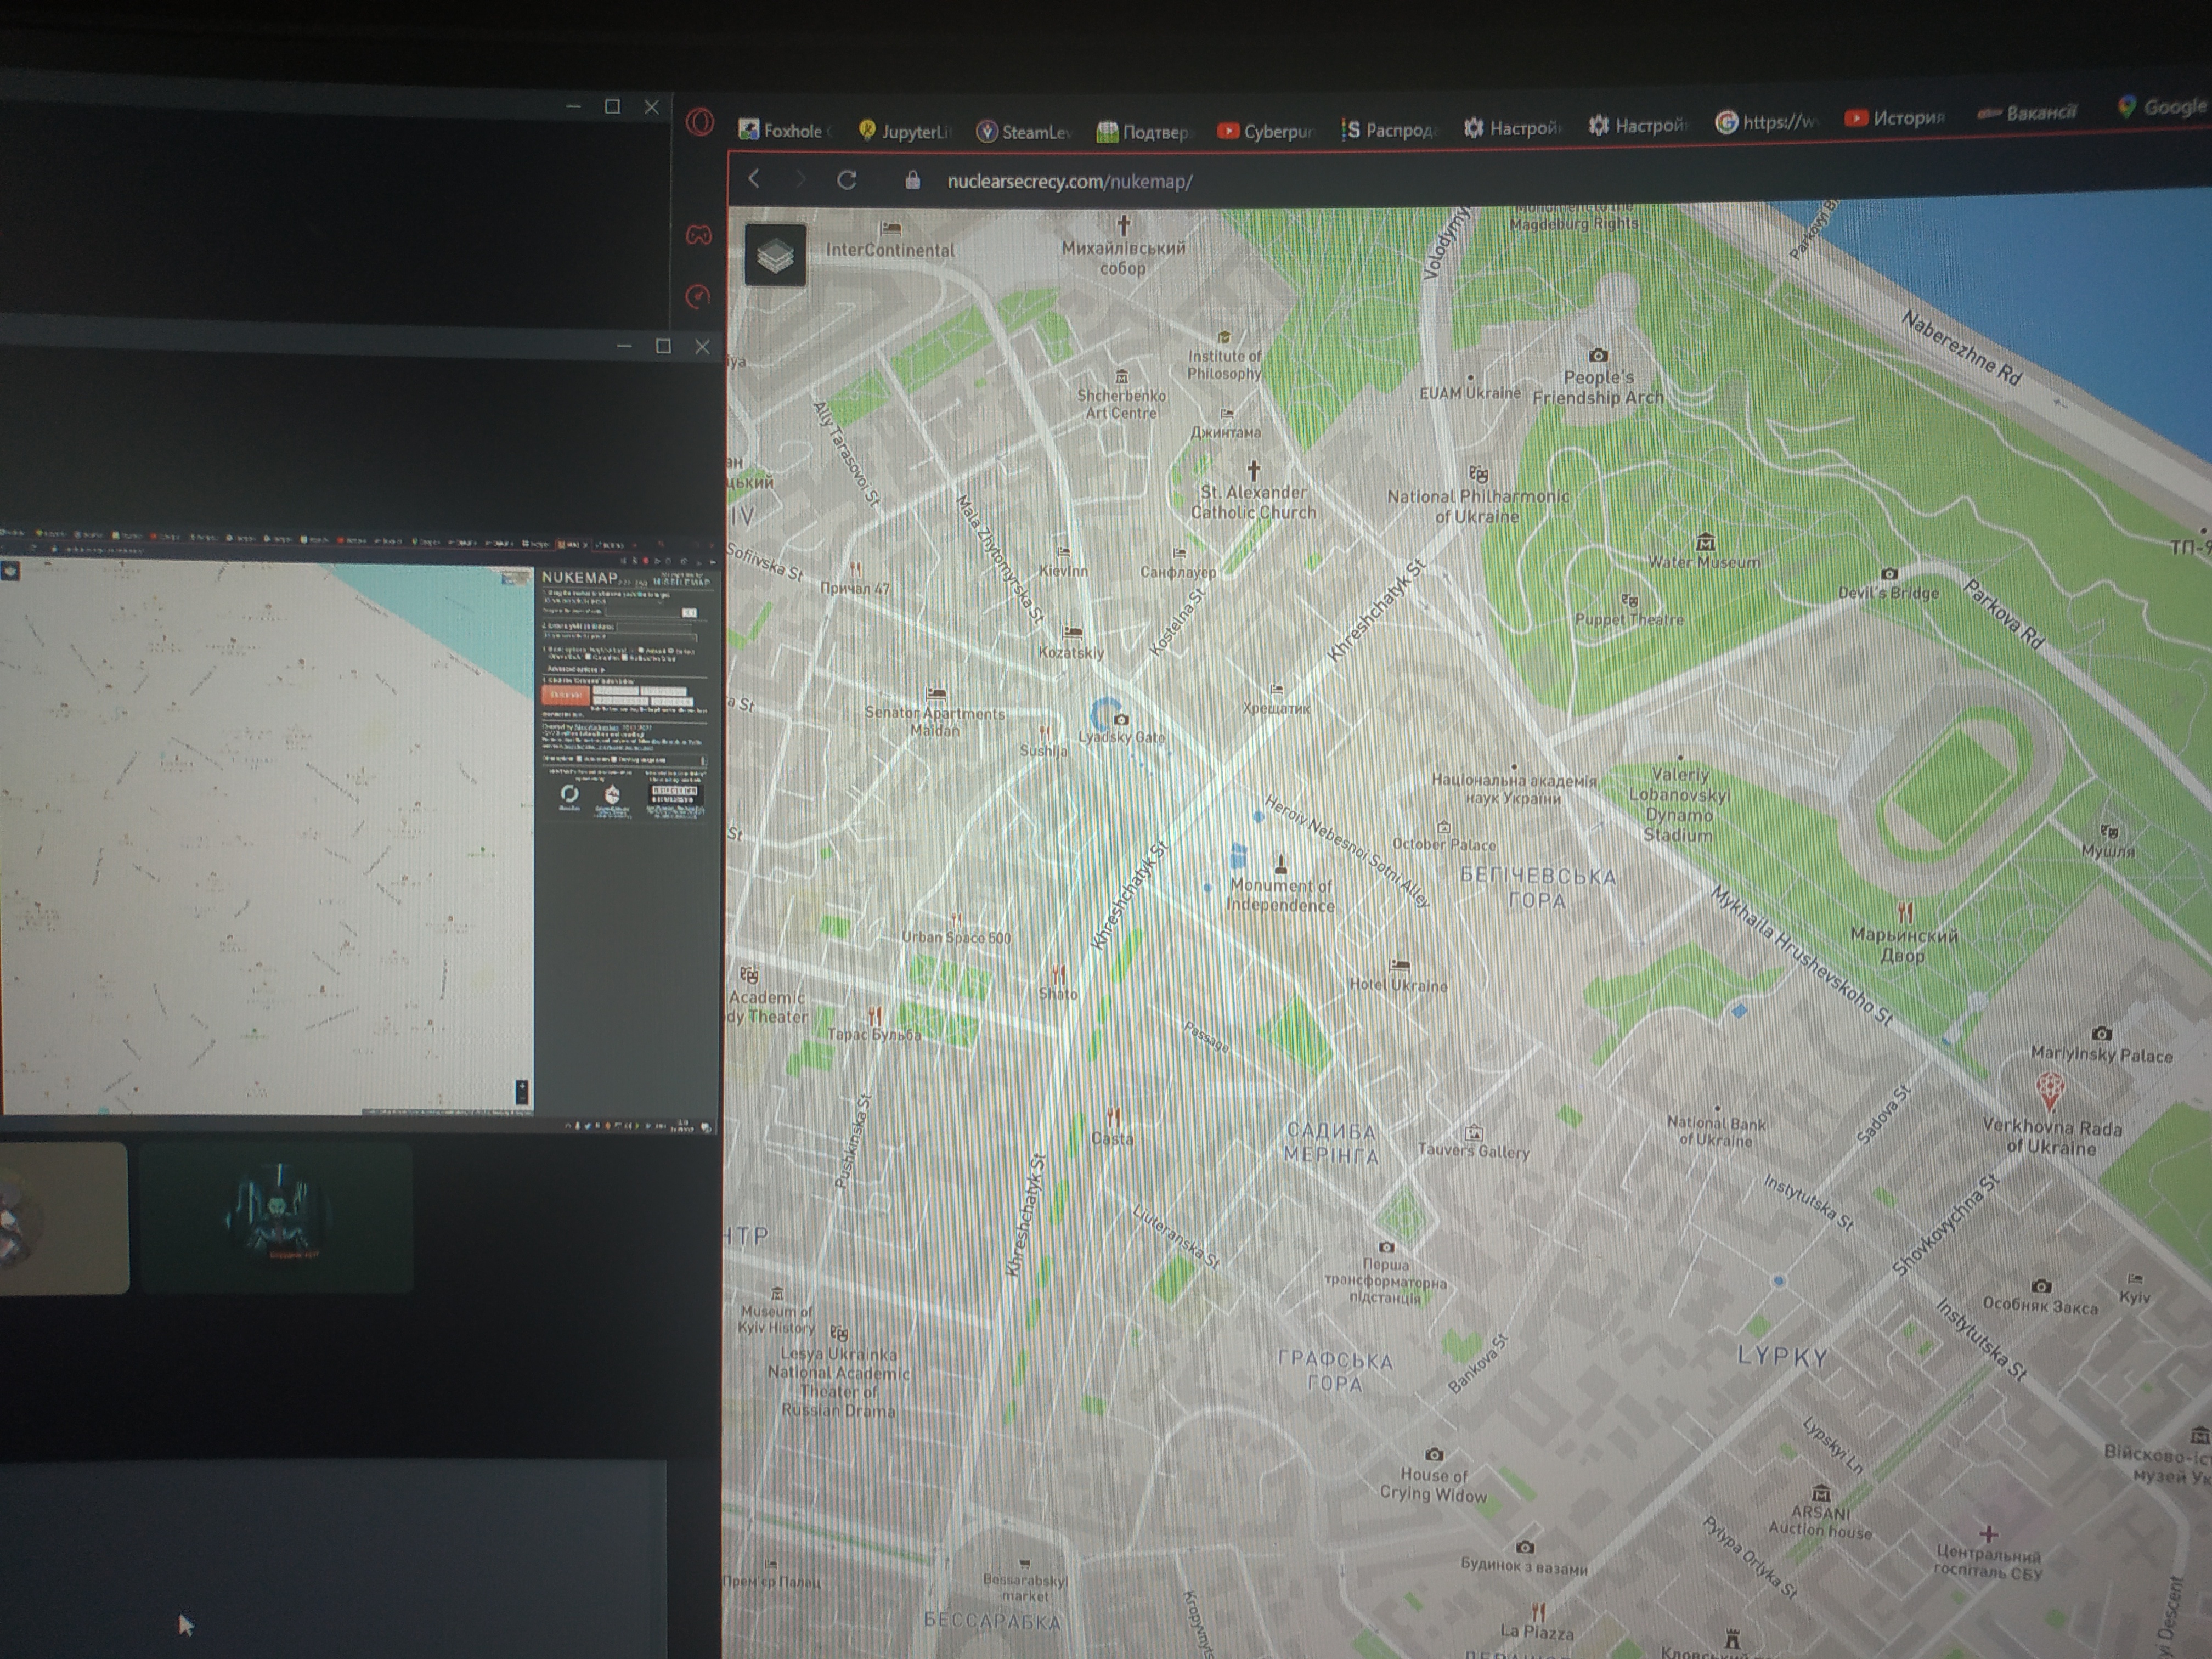Reload the NUKEMAP page
Image resolution: width=2212 pixels, height=1659 pixels.
point(846,180)
